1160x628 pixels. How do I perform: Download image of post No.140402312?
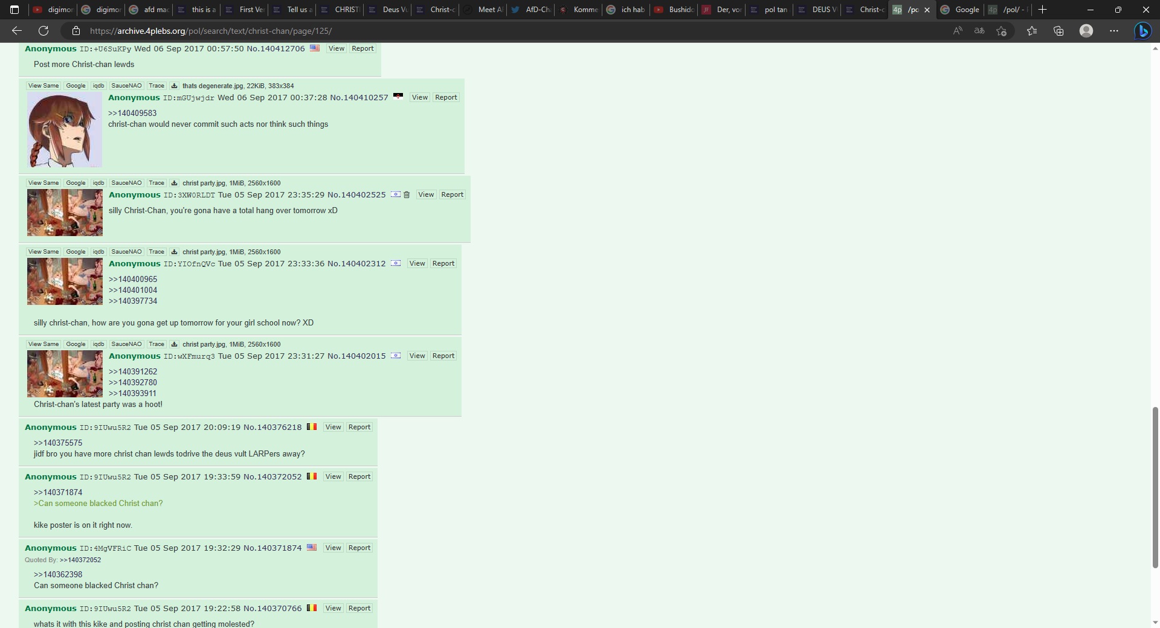point(174,252)
